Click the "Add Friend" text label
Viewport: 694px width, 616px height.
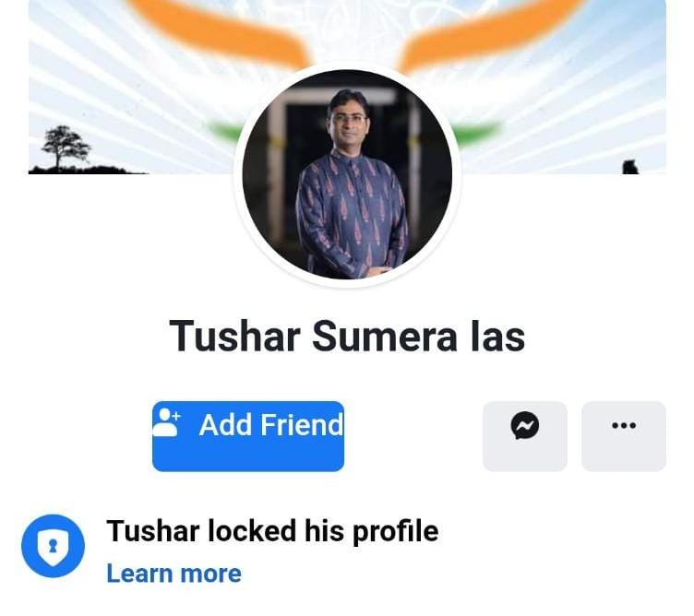(271, 425)
